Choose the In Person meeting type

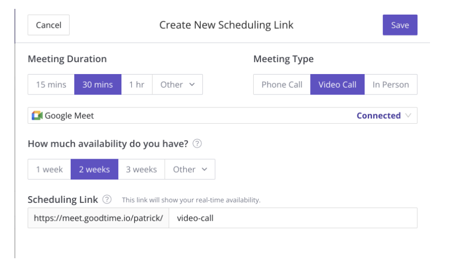click(391, 85)
